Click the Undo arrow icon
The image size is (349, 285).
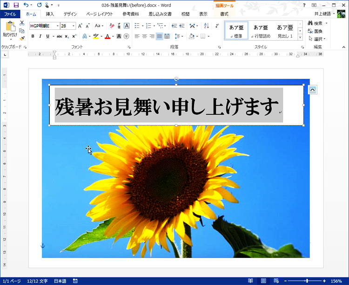point(26,5)
